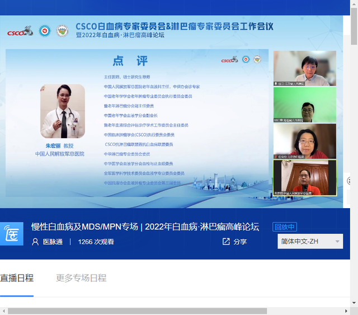
Task: Click the third emblem logo in video header
Action: [63, 31]
